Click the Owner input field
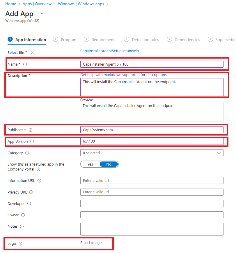 [x=152, y=215]
